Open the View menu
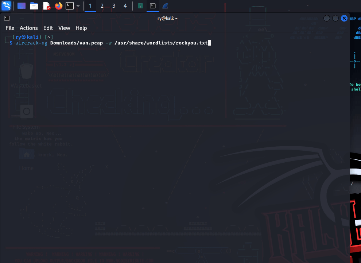Screen dimensions: 361x263 [64, 28]
